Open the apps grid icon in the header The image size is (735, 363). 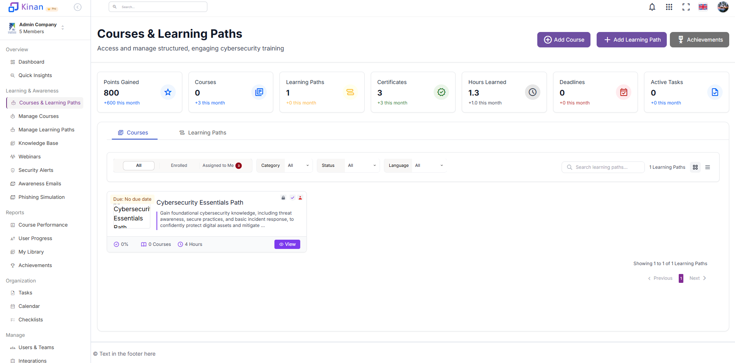669,7
